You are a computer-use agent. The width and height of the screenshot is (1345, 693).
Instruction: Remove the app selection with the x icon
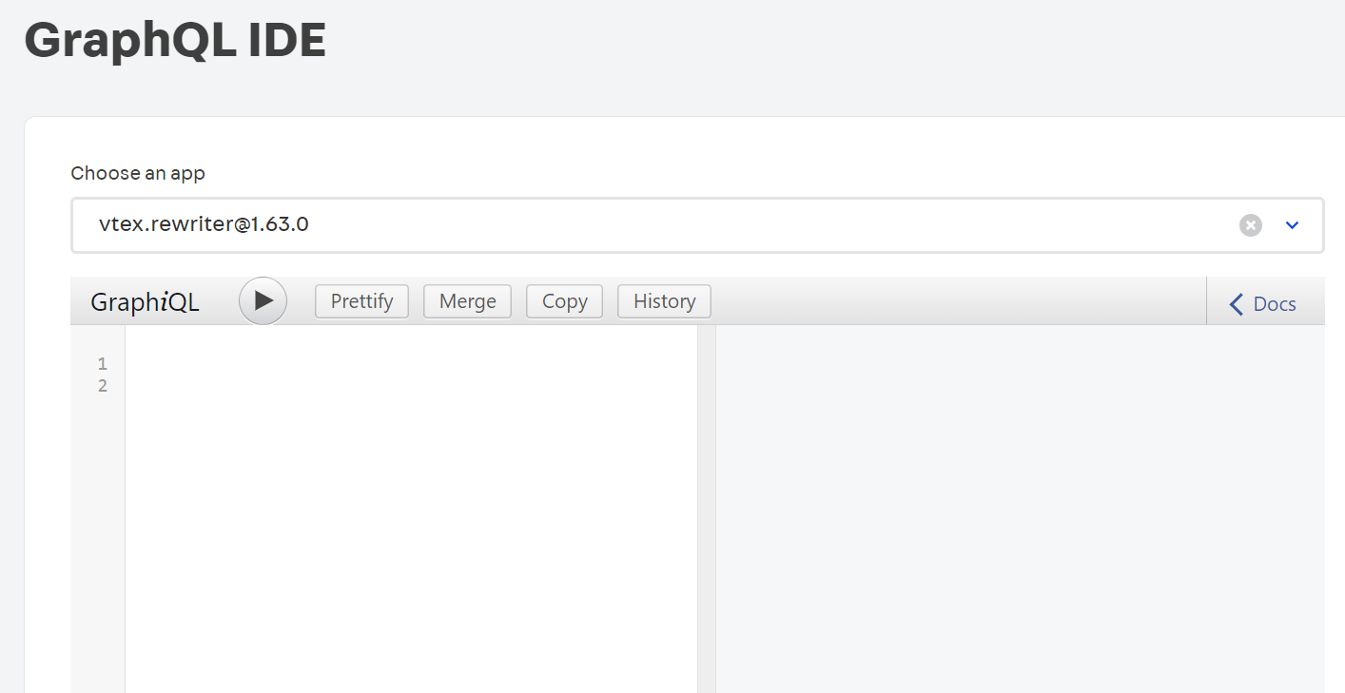pyautogui.click(x=1250, y=224)
